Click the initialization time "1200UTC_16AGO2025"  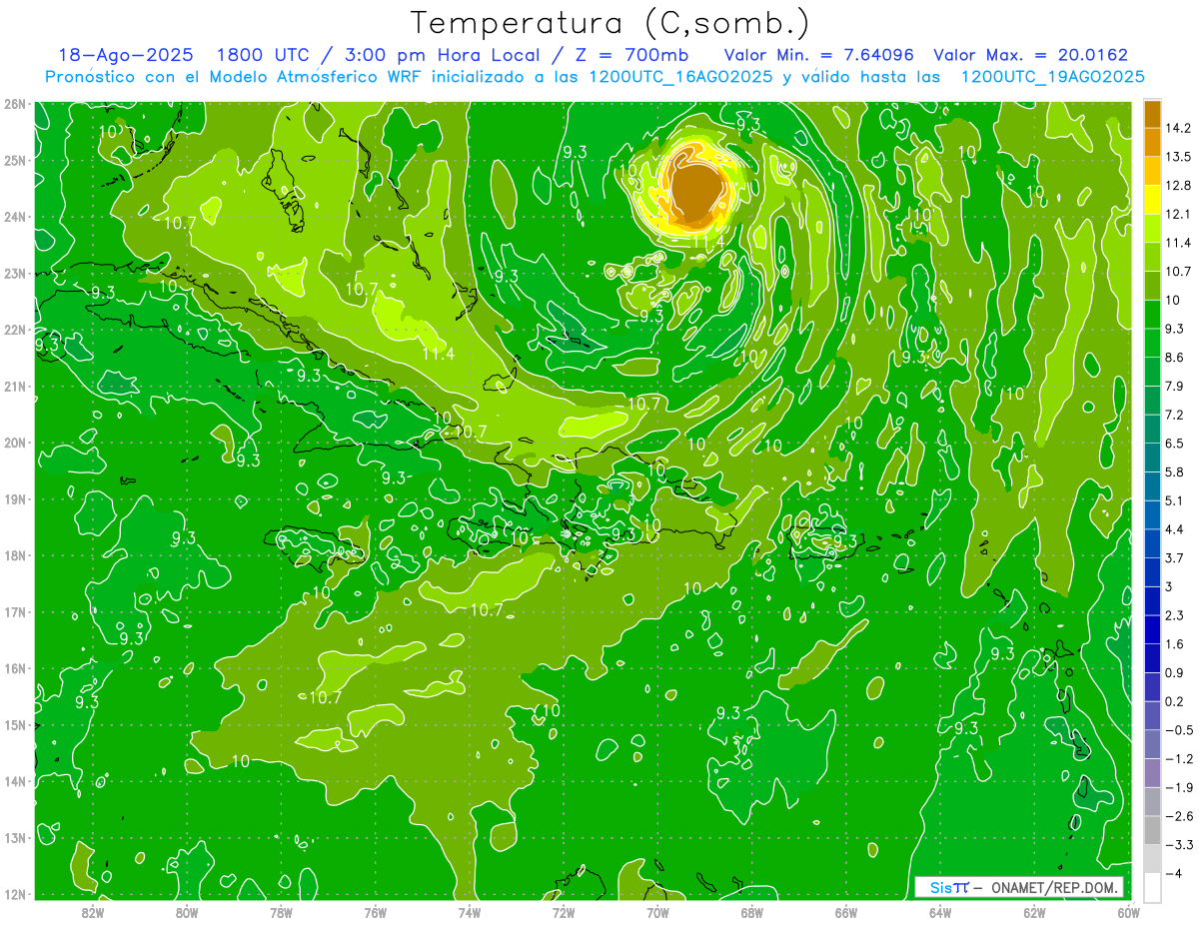point(680,77)
